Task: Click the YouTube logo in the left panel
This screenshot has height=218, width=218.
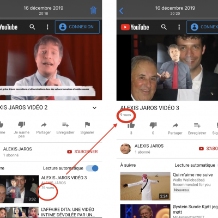Action: [9, 27]
